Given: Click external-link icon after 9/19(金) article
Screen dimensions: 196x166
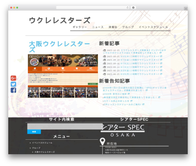Looking at the screenshot, I should (x=161, y=60).
